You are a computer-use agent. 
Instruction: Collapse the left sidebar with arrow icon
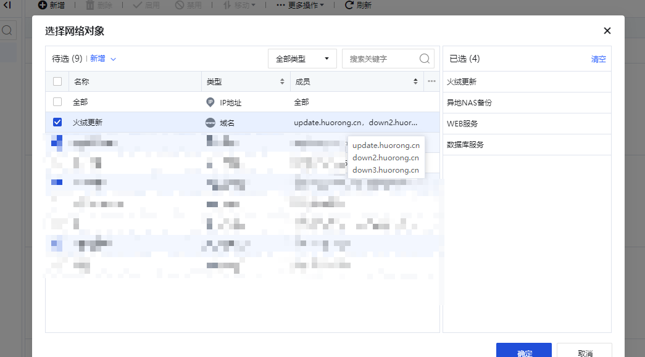[7, 5]
